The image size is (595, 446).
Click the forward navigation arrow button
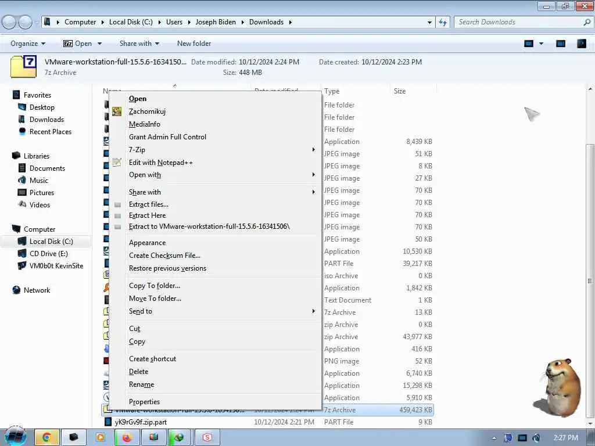point(25,22)
